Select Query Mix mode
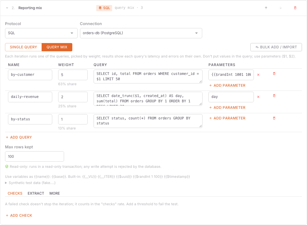This screenshot has width=307, height=225. pos(57,47)
